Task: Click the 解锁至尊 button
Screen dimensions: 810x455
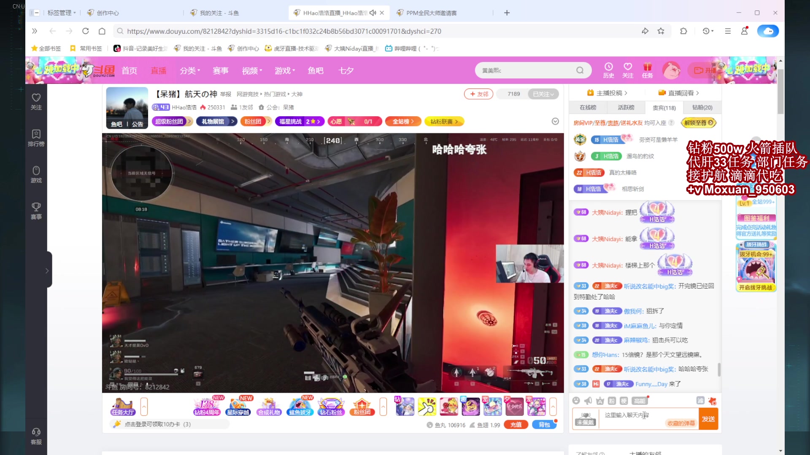Action: coord(698,123)
